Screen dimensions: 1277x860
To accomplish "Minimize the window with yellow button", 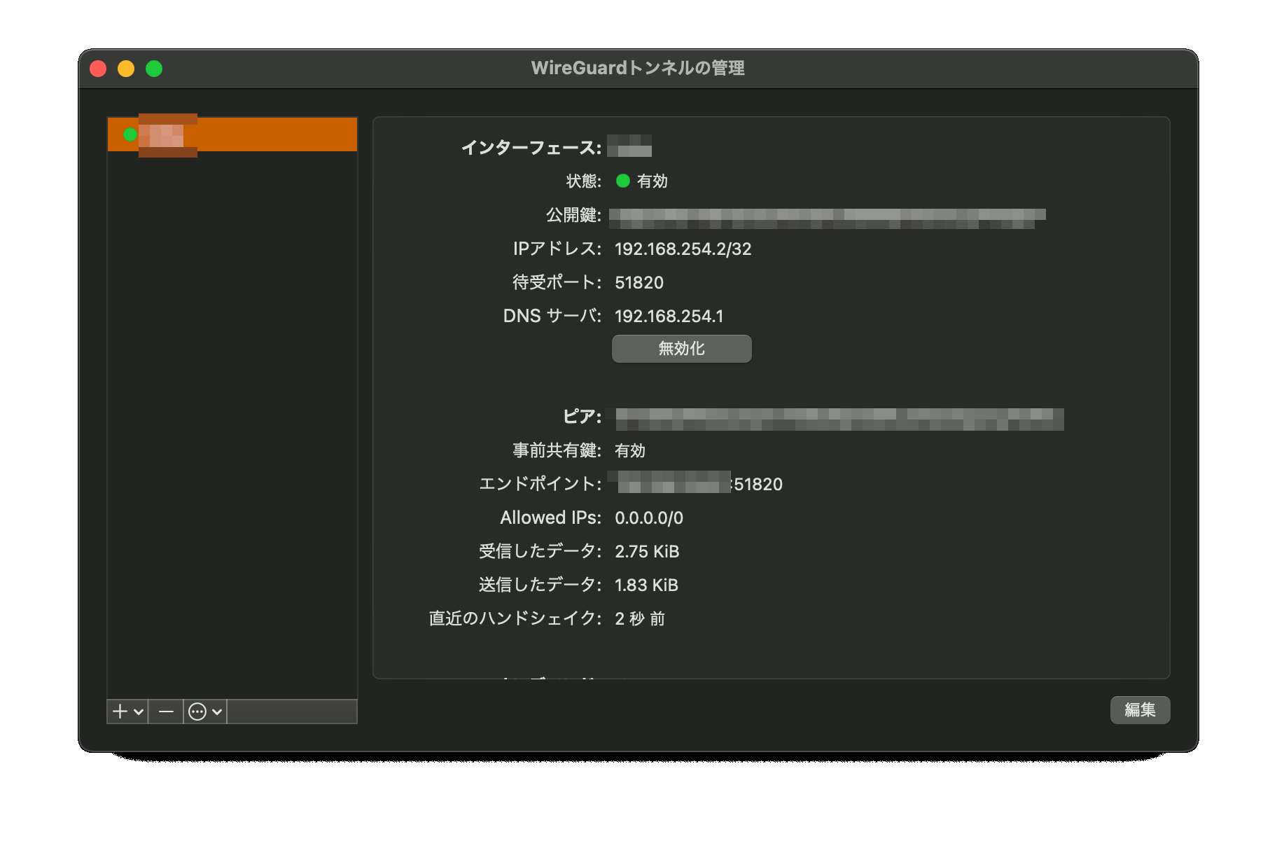I will pyautogui.click(x=126, y=69).
